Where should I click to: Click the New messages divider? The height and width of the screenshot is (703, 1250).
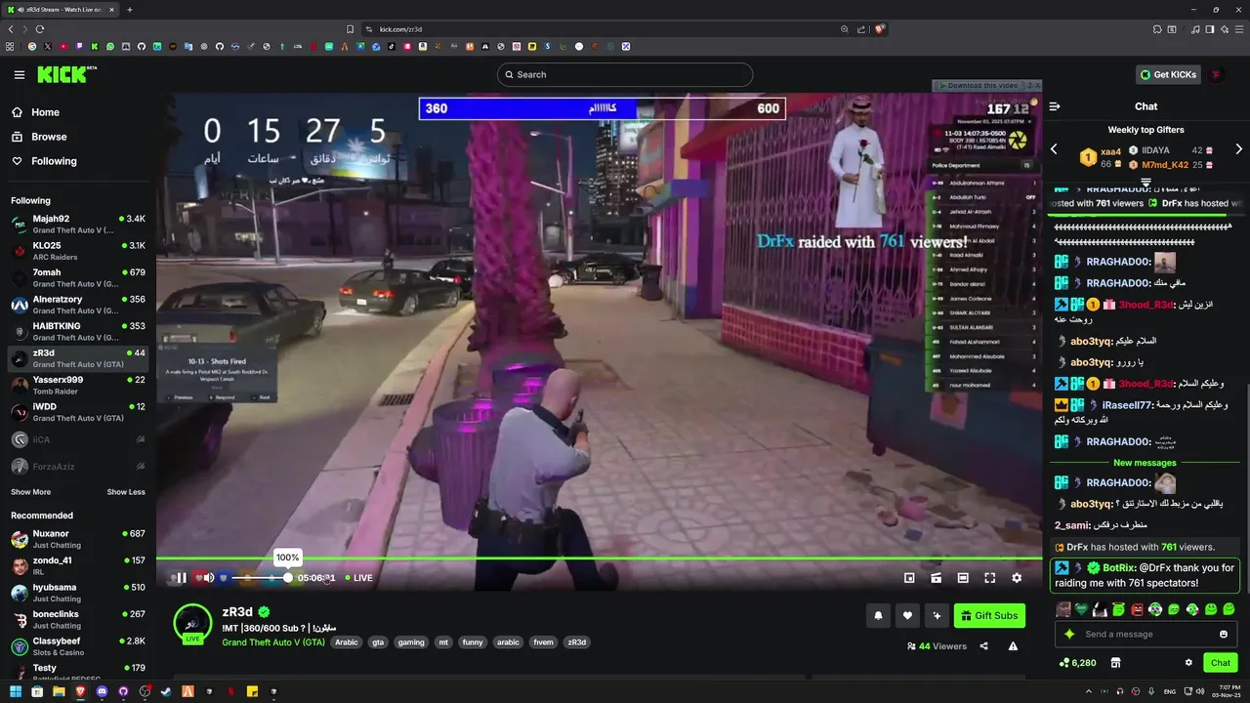(x=1145, y=463)
